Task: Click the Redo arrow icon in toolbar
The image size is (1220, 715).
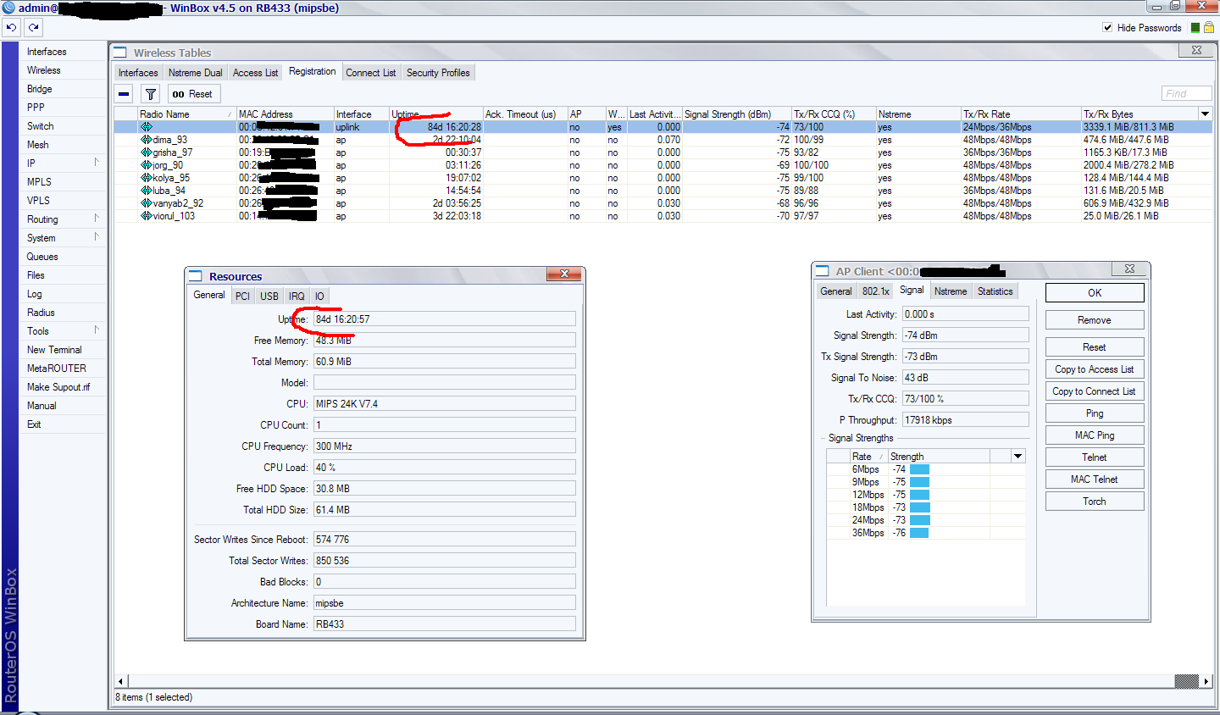Action: click(33, 27)
